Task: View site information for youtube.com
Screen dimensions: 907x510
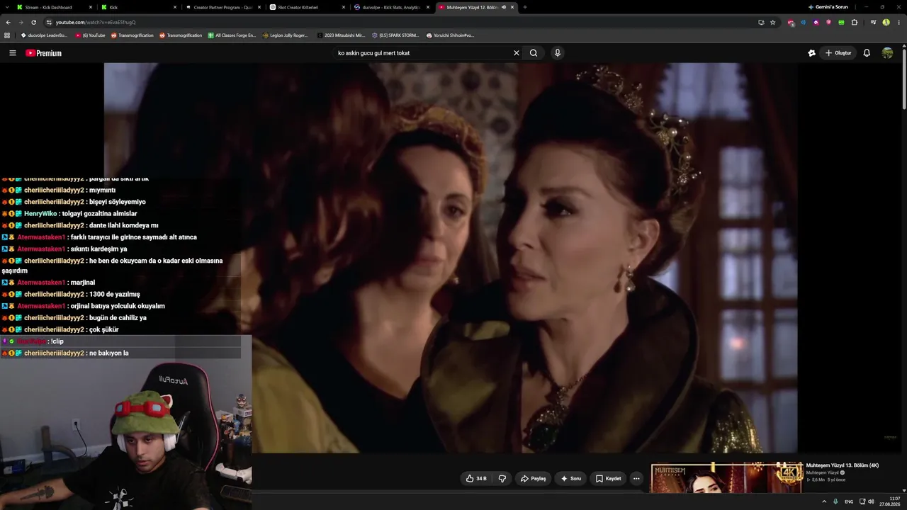Action: [x=49, y=22]
